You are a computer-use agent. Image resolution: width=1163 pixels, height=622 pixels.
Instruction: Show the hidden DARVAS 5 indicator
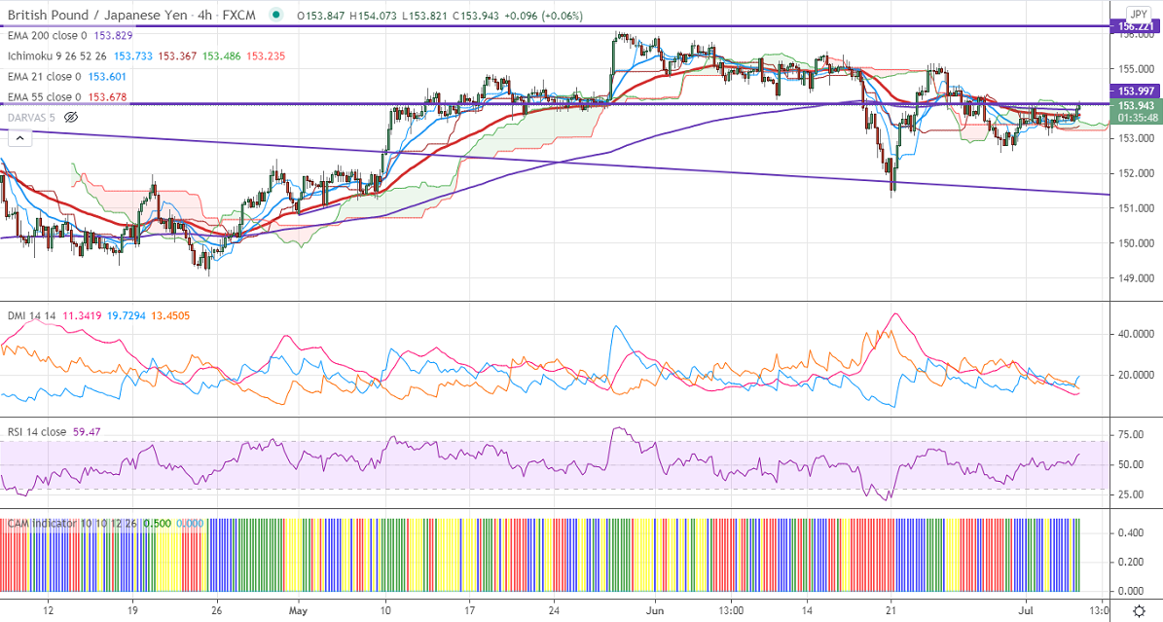point(71,117)
